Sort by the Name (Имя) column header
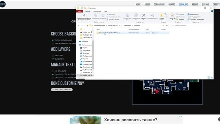The image size is (220, 124). point(98,30)
